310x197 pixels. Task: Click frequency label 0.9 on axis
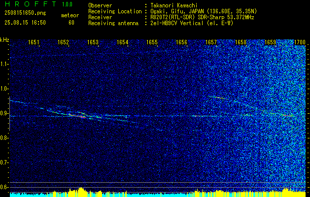[x=4, y=113]
